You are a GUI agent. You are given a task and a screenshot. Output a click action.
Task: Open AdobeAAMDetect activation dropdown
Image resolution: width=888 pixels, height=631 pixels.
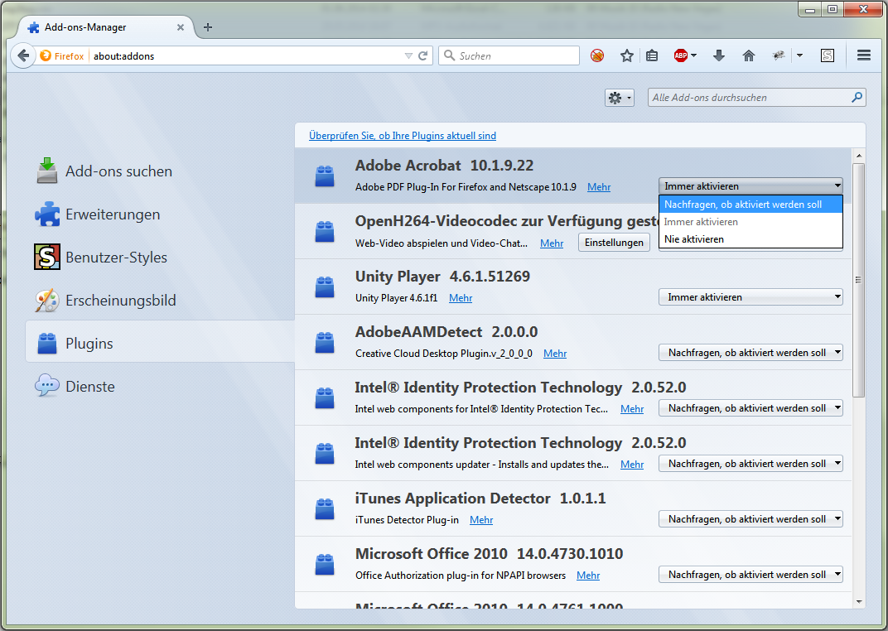pyautogui.click(x=750, y=352)
